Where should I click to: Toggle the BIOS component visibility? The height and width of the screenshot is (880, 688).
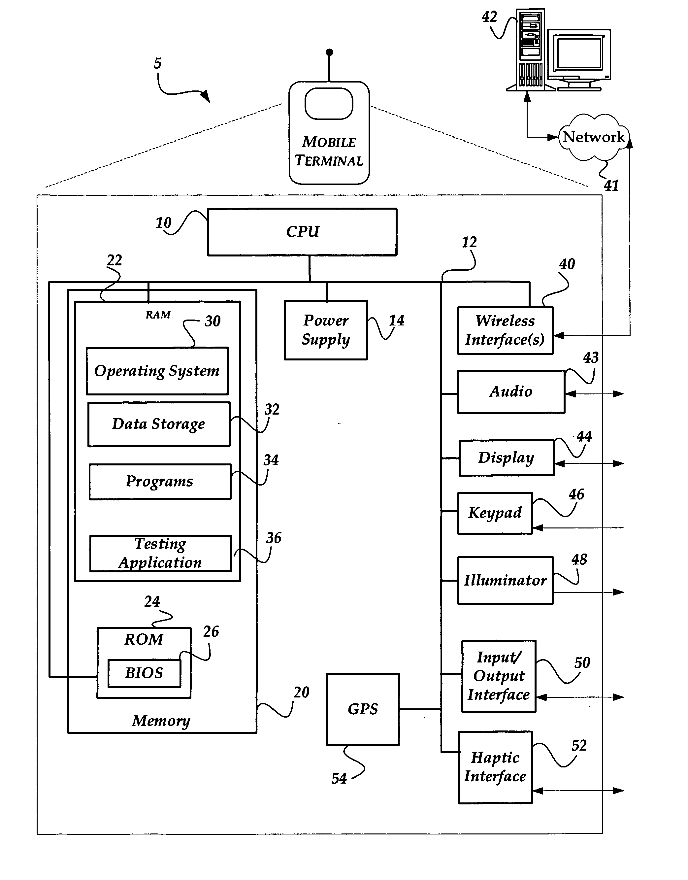[141, 674]
